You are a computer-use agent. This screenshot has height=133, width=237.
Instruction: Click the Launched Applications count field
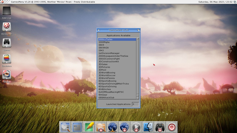click(x=135, y=104)
